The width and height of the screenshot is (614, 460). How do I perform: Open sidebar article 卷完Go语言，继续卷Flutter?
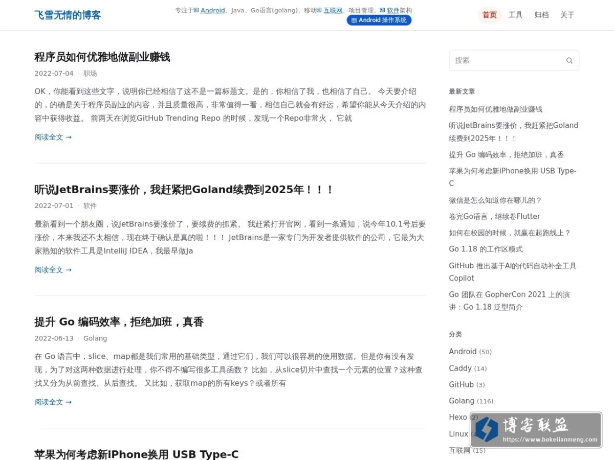click(494, 217)
